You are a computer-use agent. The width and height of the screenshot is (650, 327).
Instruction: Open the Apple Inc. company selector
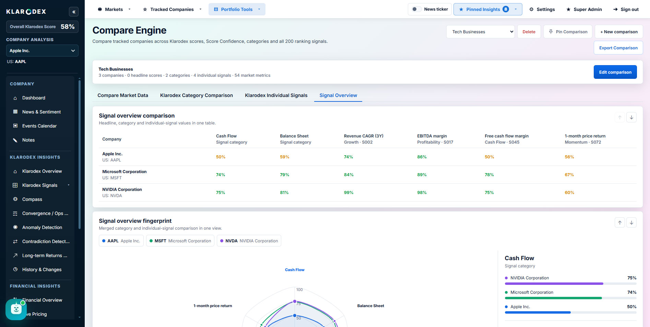42,51
